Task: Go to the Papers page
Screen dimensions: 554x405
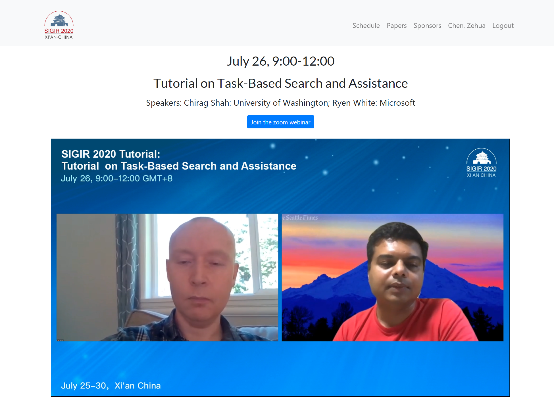Action: coord(396,26)
